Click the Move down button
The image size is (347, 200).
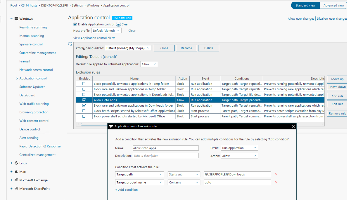(337, 87)
